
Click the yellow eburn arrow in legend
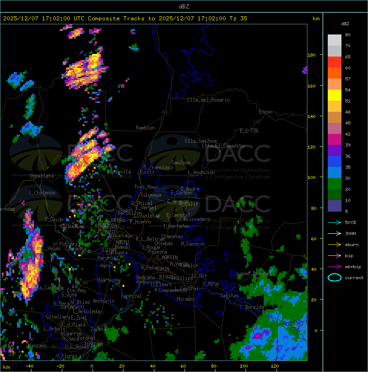point(334,245)
